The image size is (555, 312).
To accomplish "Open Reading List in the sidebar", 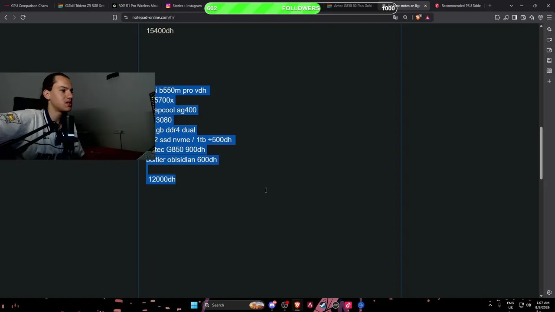I will (x=549, y=71).
